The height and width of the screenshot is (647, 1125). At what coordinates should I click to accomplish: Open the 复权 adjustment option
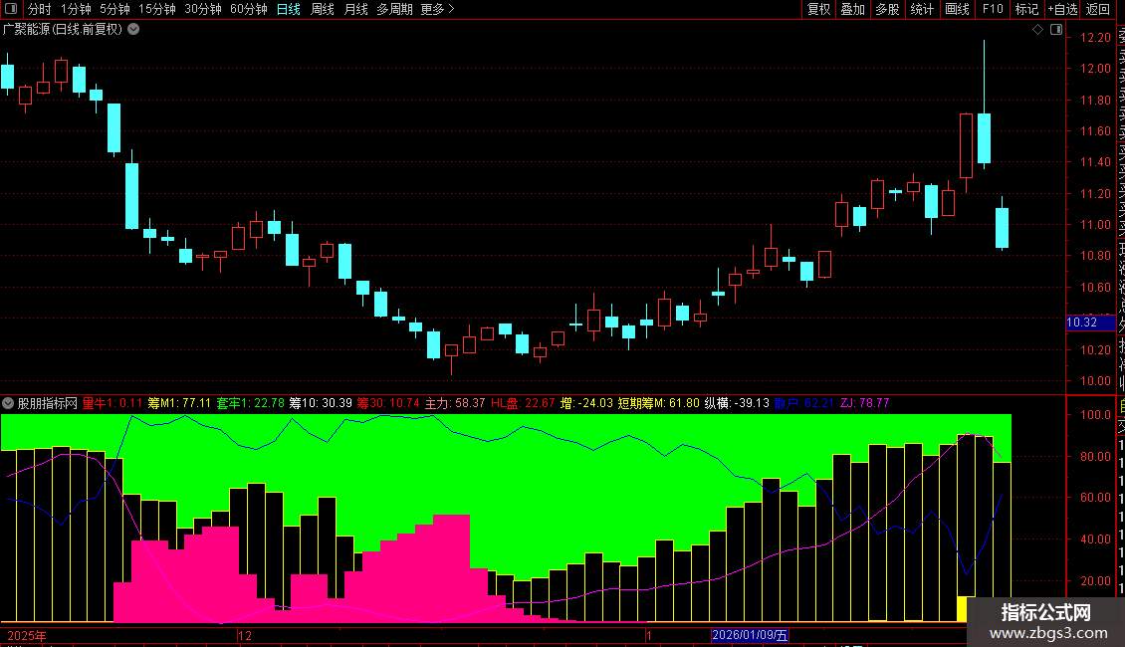pyautogui.click(x=818, y=9)
